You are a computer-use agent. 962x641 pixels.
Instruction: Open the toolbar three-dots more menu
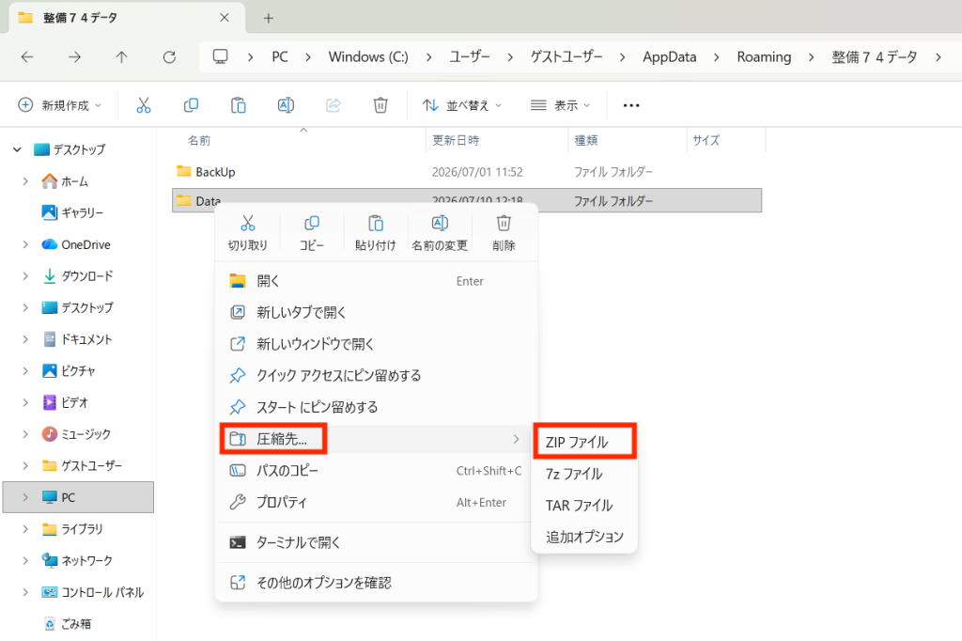point(631,105)
